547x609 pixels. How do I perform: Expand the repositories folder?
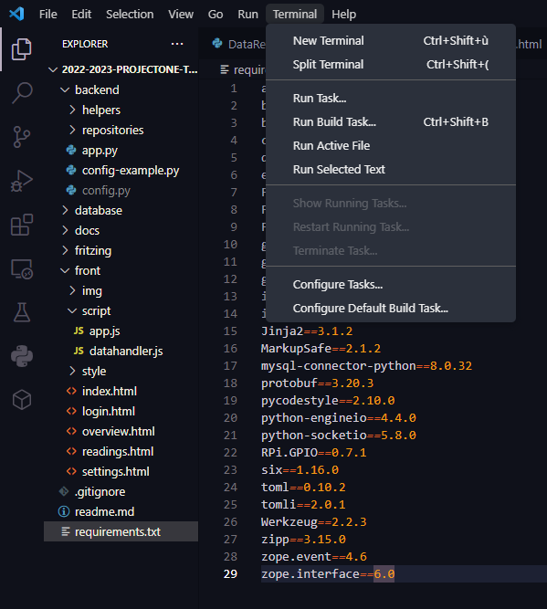coord(72,131)
